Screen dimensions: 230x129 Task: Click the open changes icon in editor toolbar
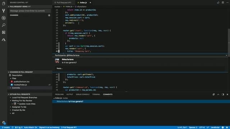(x=218, y=3)
